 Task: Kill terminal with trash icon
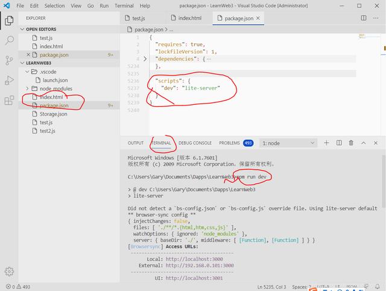pyautogui.click(x=351, y=143)
